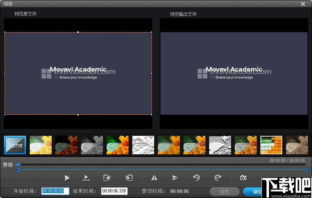The image size is (312, 198).
Task: Click the 剪切时间 duration value 00:00:06
Action: coord(179,191)
